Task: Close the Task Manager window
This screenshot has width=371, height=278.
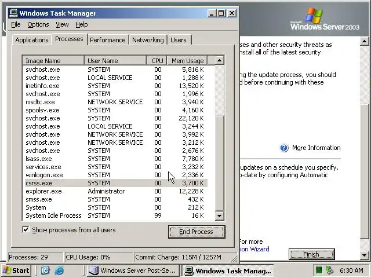Action: click(232, 13)
